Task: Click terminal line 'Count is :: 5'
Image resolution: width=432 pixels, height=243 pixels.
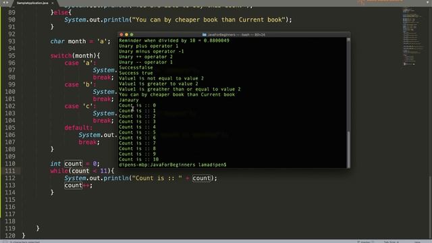Action: [137, 132]
